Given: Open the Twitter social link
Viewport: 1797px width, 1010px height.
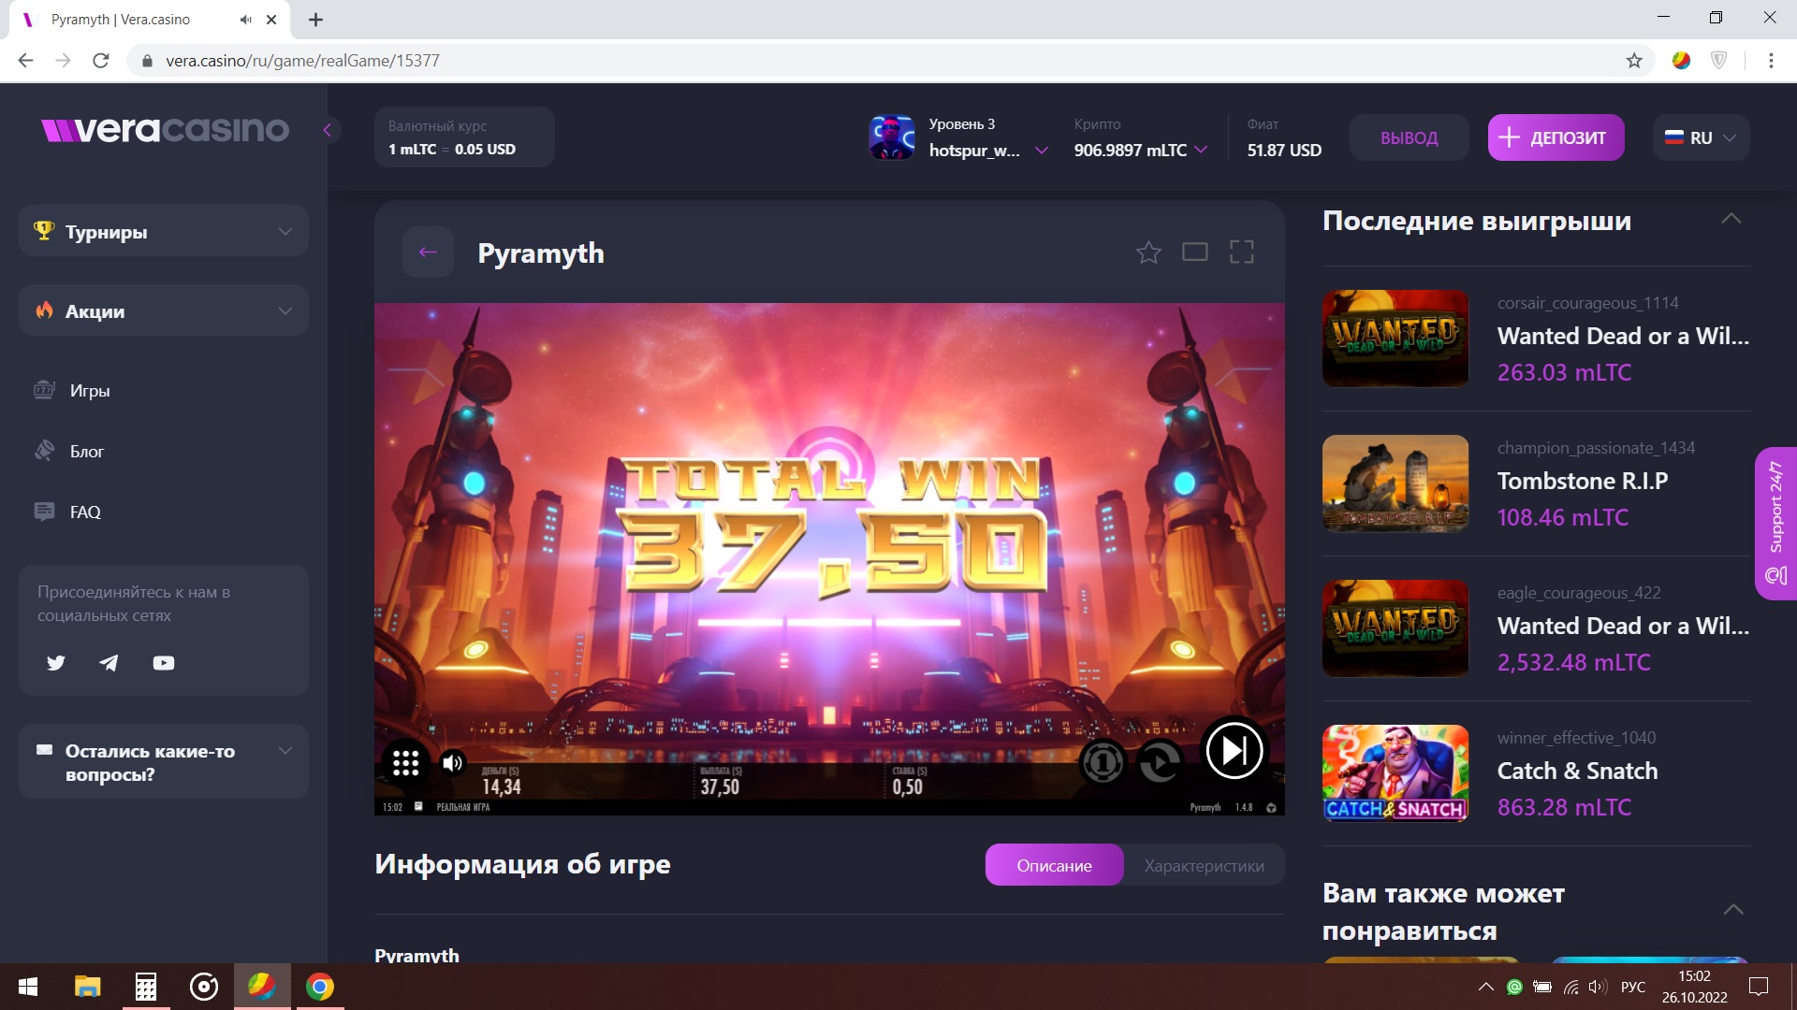Looking at the screenshot, I should (56, 663).
